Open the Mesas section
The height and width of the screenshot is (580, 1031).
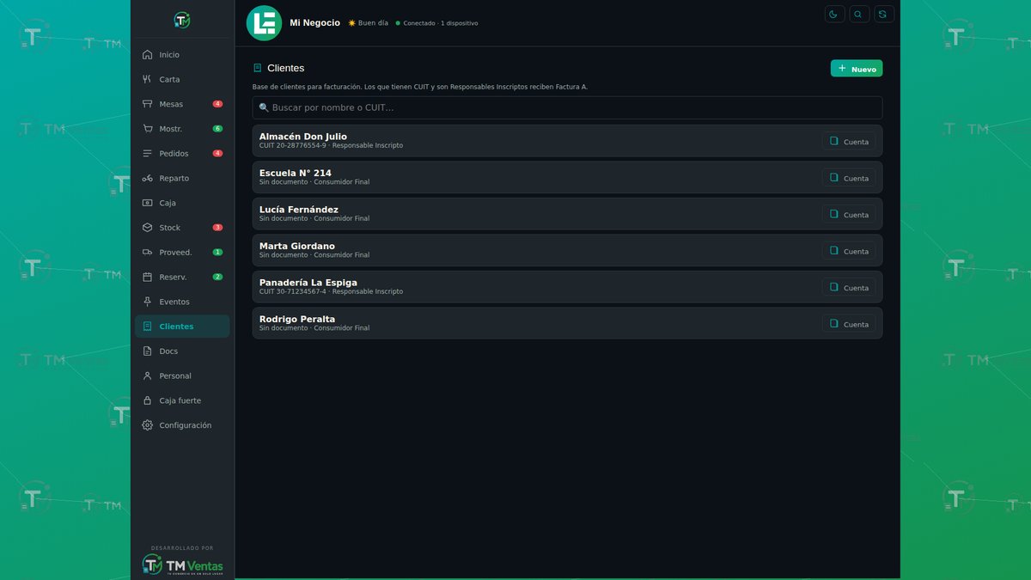click(182, 104)
